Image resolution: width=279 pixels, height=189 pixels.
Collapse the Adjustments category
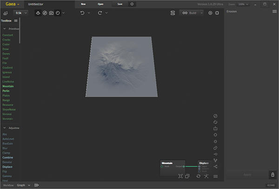[x=5, y=128]
